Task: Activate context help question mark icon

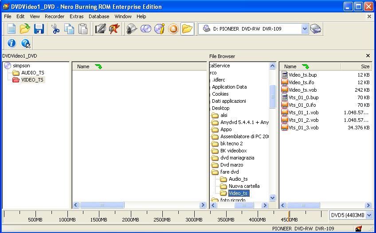Action: click(x=25, y=43)
